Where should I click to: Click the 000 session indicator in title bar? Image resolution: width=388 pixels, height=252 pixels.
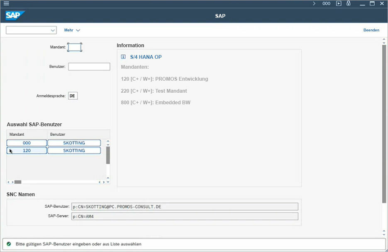click(x=327, y=3)
